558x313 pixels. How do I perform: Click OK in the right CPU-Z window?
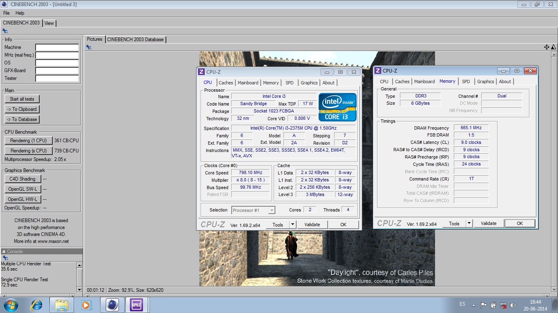tap(520, 223)
